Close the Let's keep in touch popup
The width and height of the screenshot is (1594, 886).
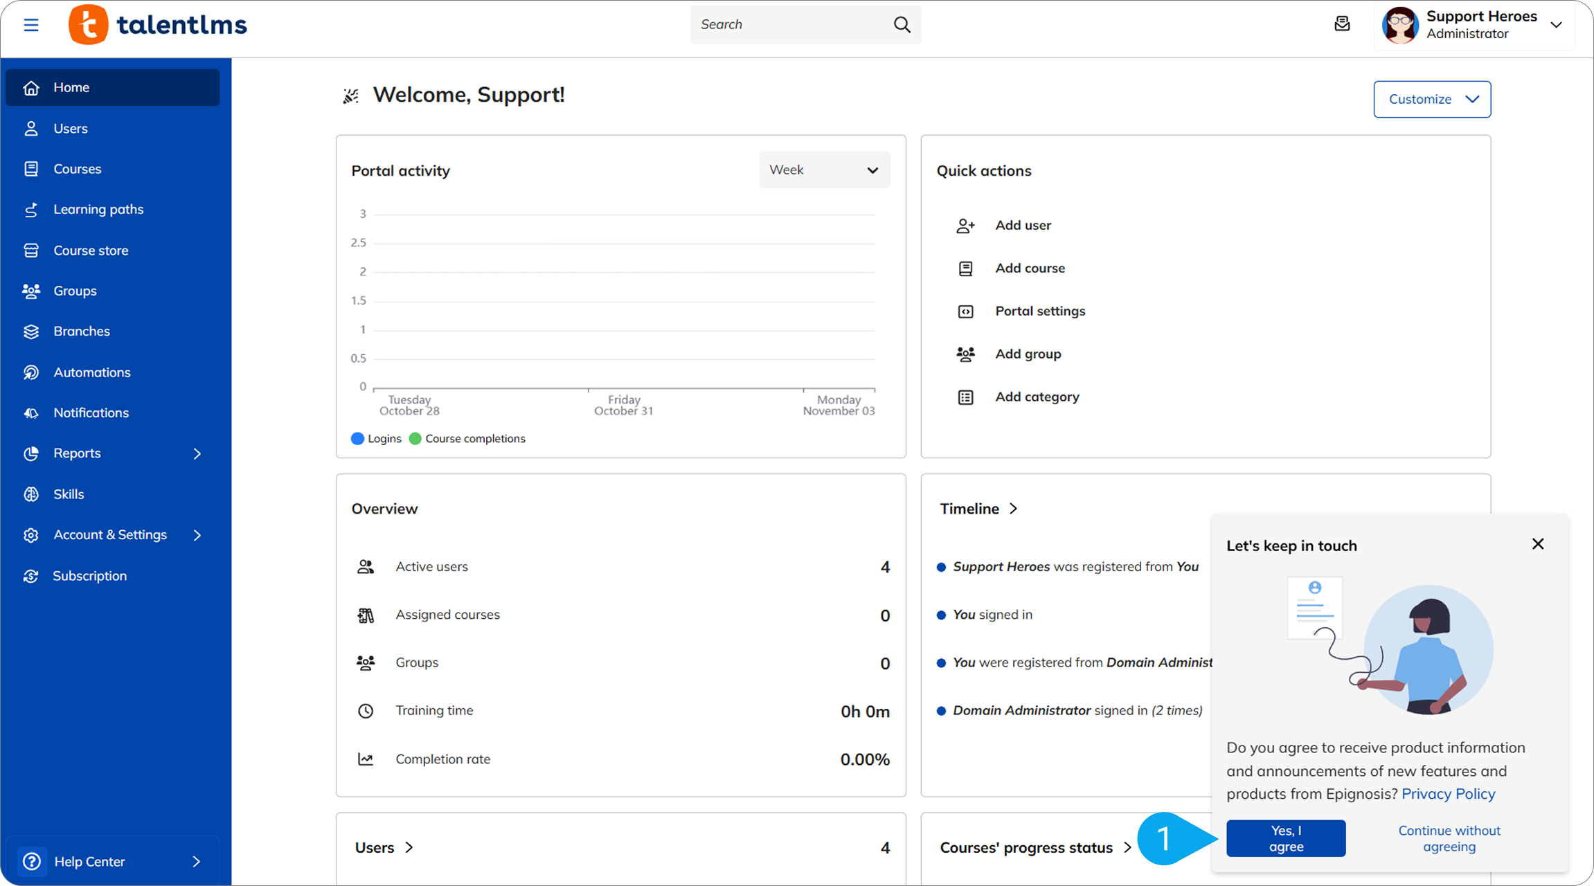[x=1538, y=544]
